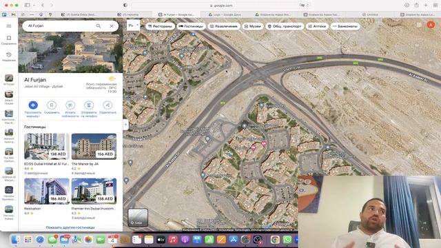Image resolution: width=441 pixels, height=248 pixels.
Task: Open App Store from the Dock
Action: [x=233, y=240]
